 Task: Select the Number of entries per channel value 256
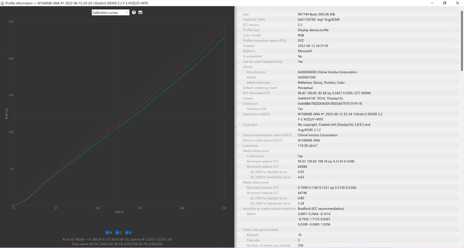point(300,246)
